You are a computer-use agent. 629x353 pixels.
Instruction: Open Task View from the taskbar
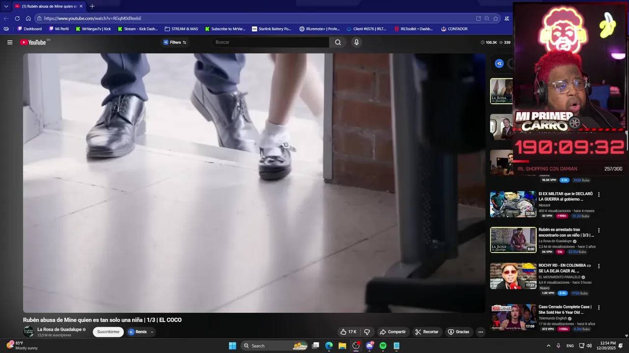coord(315,346)
